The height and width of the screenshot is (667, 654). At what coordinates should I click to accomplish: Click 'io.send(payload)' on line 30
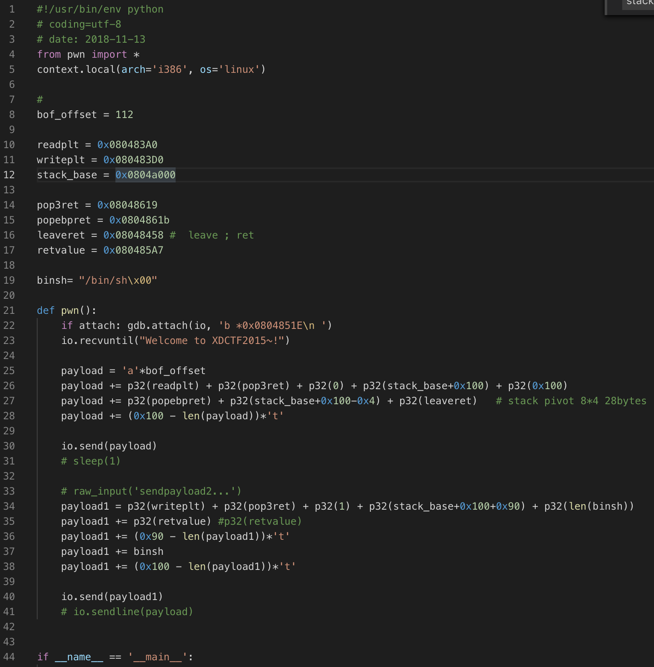point(109,446)
